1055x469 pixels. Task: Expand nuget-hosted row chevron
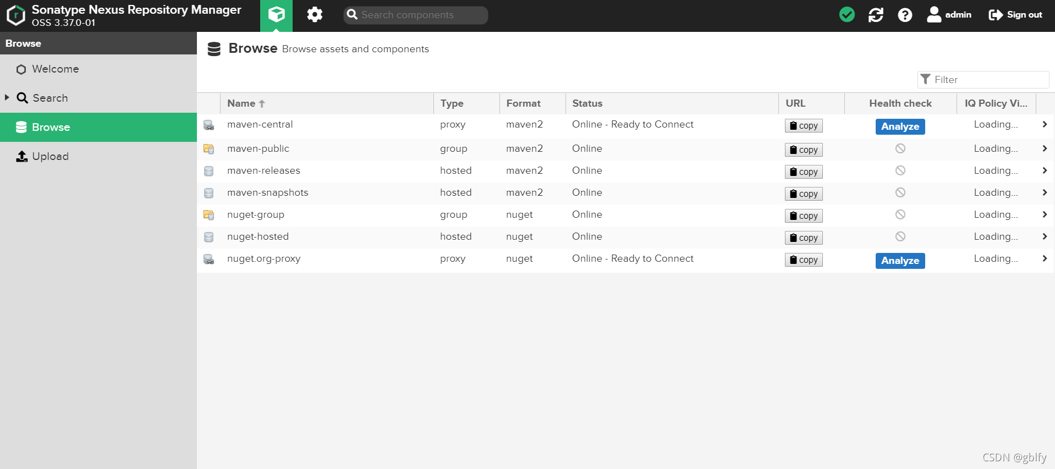[x=1045, y=236]
